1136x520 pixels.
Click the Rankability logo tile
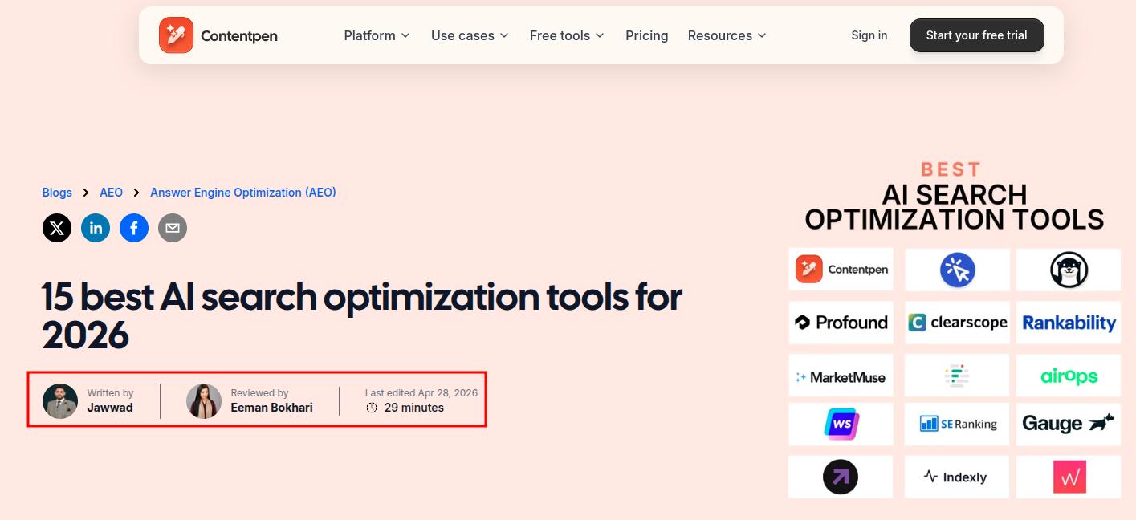pyautogui.click(x=1069, y=323)
